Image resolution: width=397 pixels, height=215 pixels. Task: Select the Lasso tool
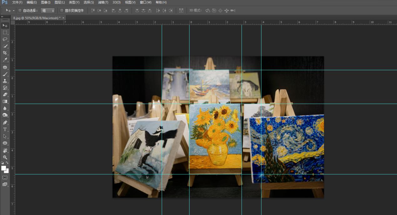5,39
